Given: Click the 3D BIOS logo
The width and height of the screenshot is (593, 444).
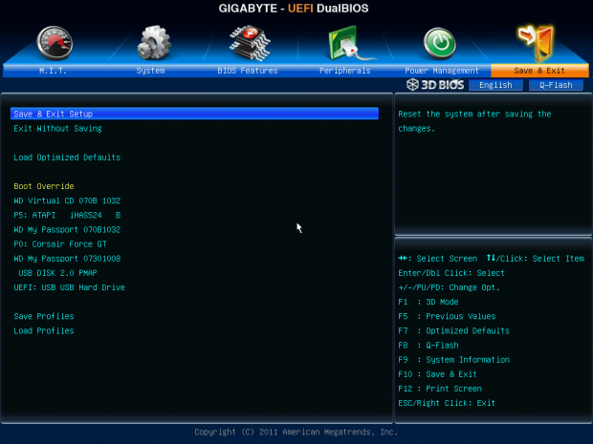Looking at the screenshot, I should pyautogui.click(x=435, y=85).
